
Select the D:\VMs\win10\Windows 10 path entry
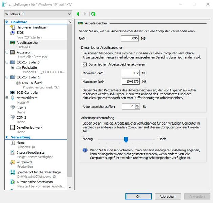36,177
